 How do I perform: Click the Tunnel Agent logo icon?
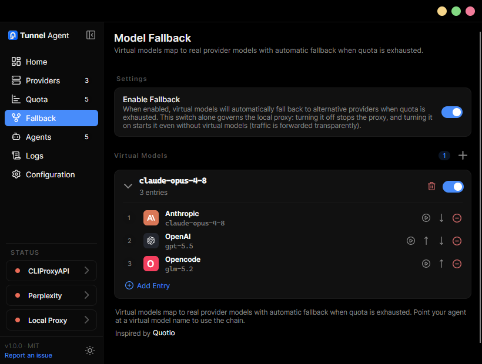coord(12,35)
